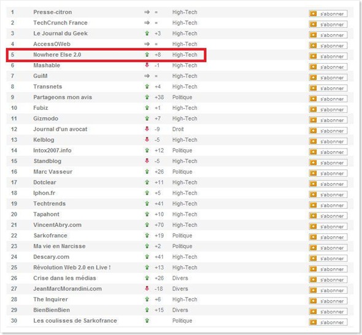Click the feed icon for VincentAbry.com
This screenshot has height=335, width=362.
(314, 226)
